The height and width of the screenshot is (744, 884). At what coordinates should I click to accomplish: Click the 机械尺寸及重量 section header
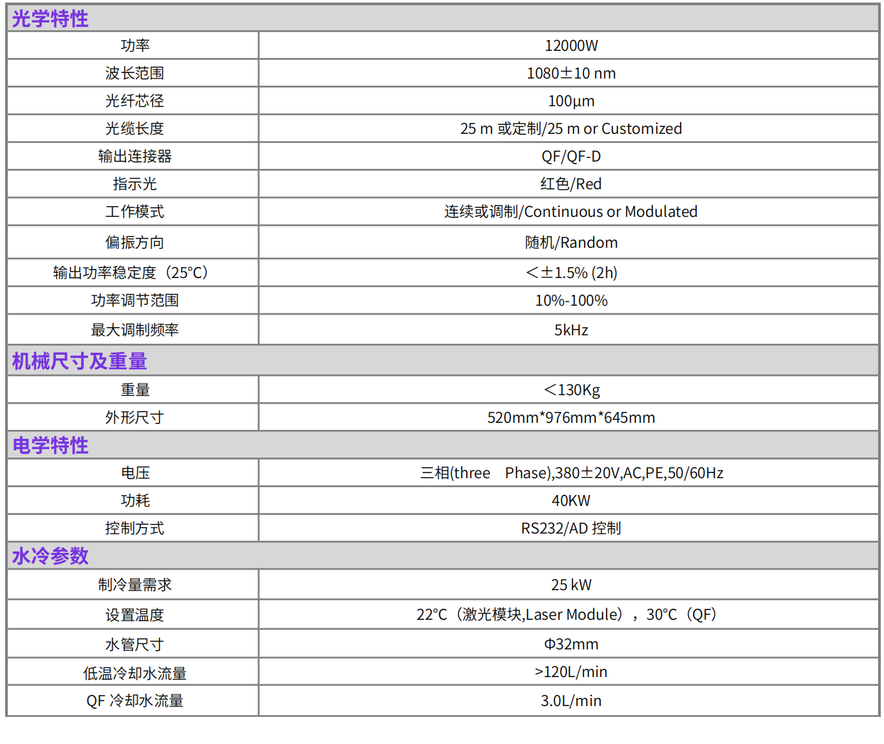click(79, 361)
